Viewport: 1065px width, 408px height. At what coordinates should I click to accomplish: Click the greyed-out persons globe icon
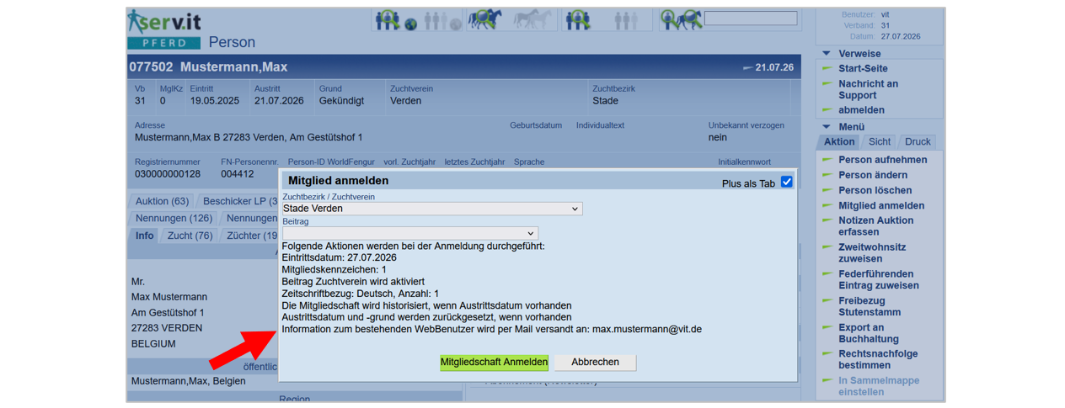tap(442, 20)
